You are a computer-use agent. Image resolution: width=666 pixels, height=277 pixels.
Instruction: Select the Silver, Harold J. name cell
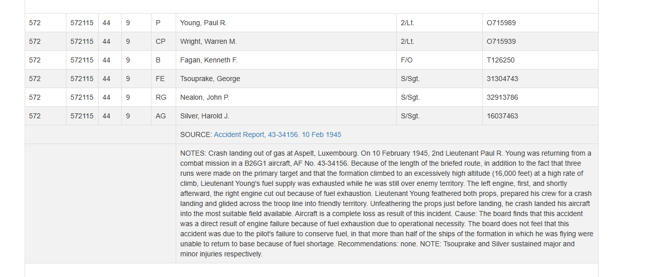[x=204, y=116]
